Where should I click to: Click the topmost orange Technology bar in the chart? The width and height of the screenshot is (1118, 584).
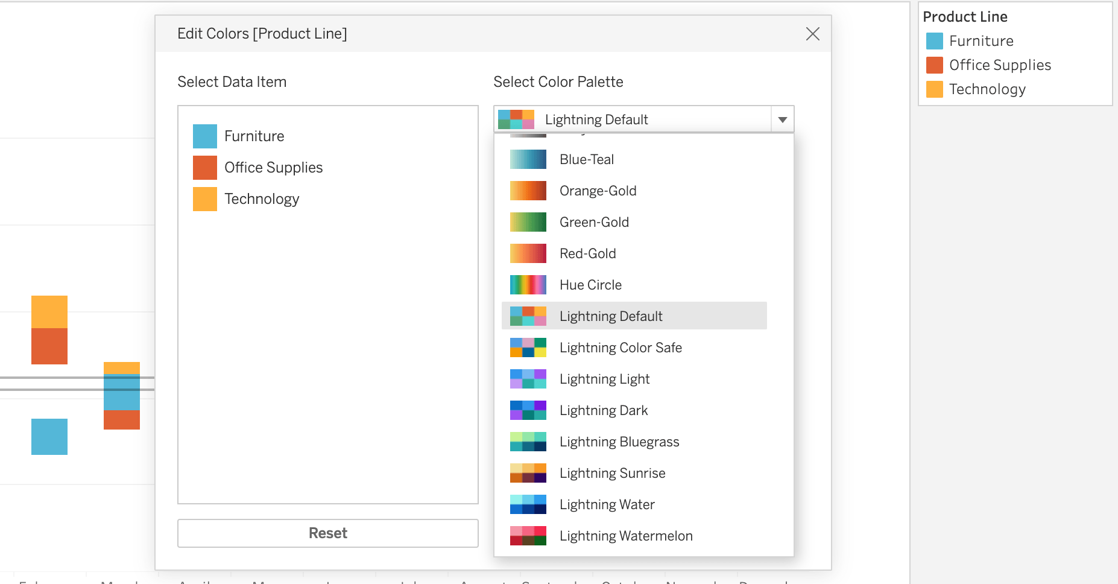pos(49,312)
